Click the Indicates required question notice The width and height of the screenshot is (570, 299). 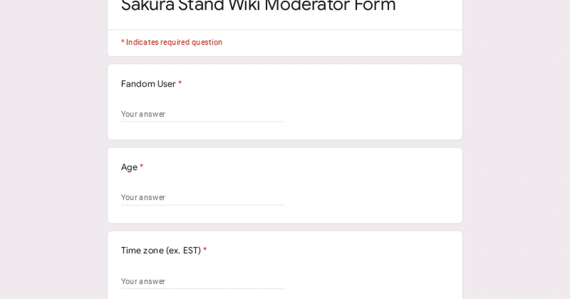click(x=171, y=42)
